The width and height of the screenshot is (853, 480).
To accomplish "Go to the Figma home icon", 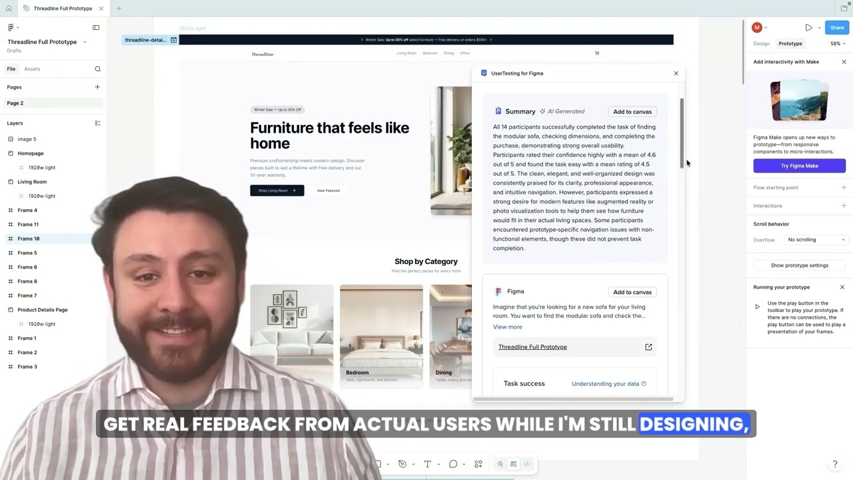I will click(9, 8).
